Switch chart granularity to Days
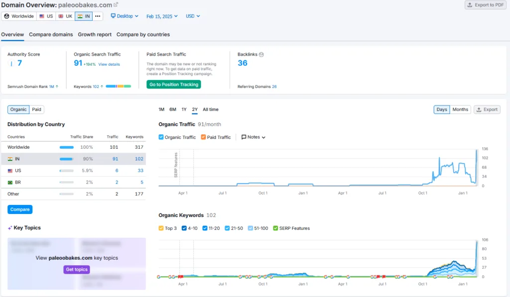The image size is (510, 297). click(442, 109)
